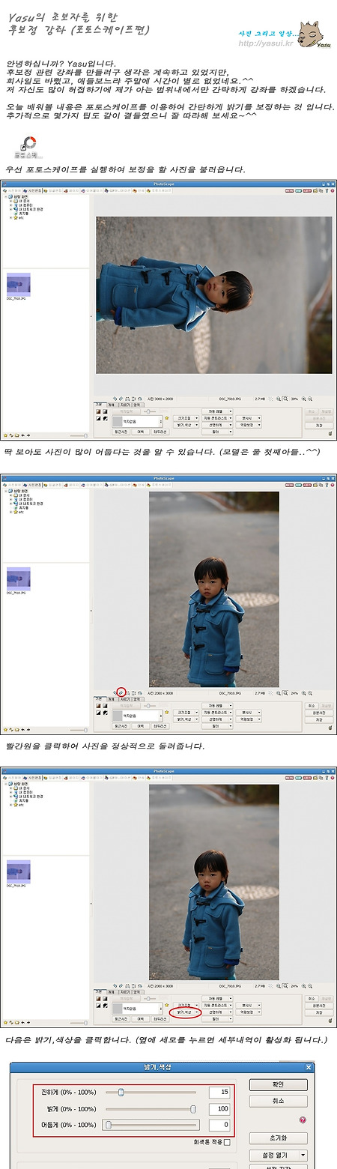The image size is (337, 1169).
Task: Click the 어둡게 value field showing 0
Action: coord(218,1125)
